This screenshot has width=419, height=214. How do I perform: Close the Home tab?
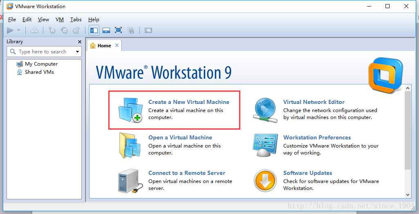pos(117,45)
